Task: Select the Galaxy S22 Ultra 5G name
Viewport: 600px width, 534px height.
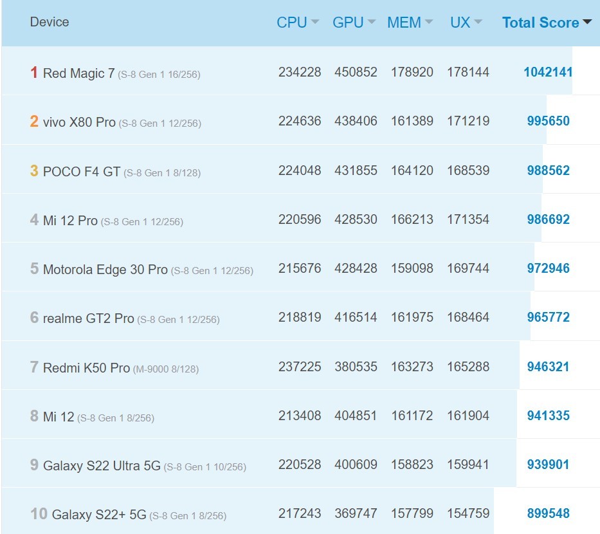Action: point(102,466)
